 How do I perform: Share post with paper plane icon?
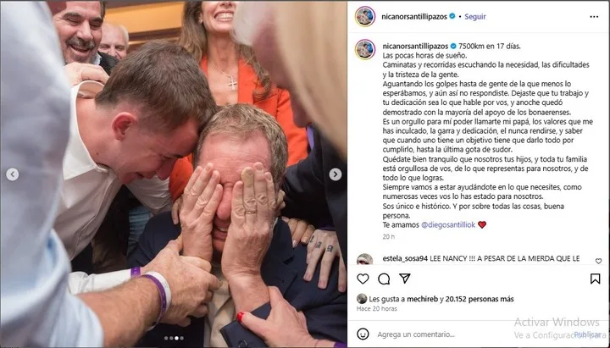(405, 279)
